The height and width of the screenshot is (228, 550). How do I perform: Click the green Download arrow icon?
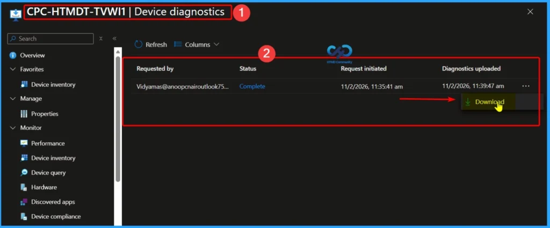pos(468,102)
